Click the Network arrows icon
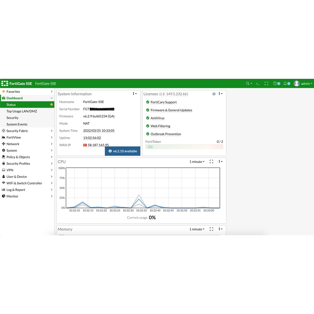314x314 pixels. (x=3, y=144)
